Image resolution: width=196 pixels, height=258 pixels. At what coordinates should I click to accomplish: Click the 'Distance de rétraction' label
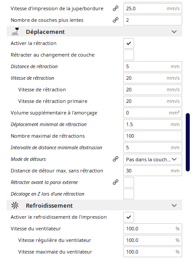[34, 66]
